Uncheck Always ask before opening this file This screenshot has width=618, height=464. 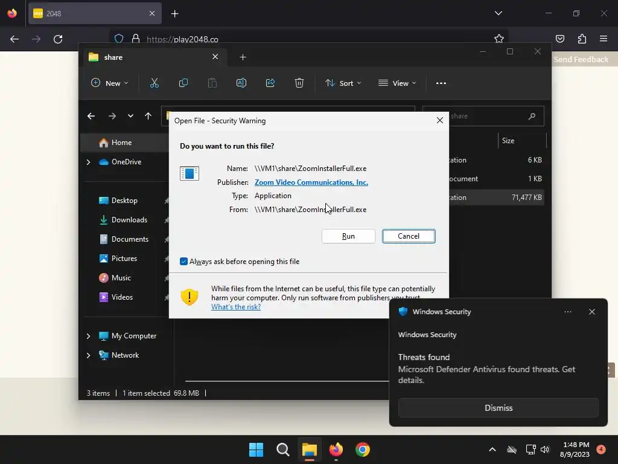pyautogui.click(x=183, y=262)
